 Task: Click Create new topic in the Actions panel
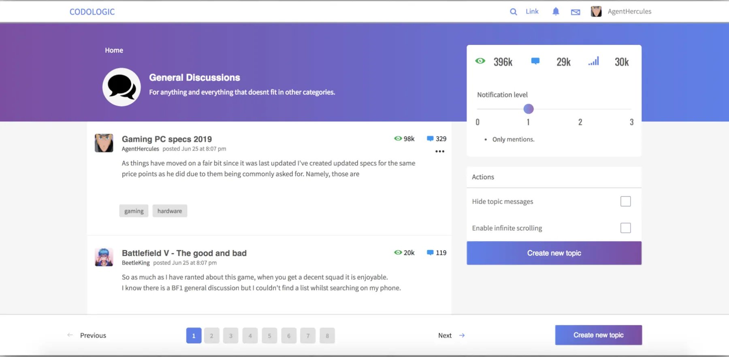pos(554,253)
